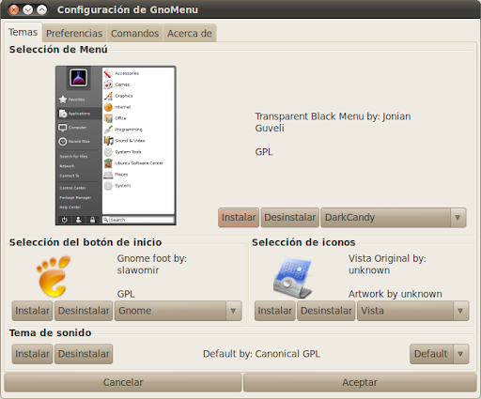Click the Cancelar button
The image size is (481, 399).
pos(123,382)
